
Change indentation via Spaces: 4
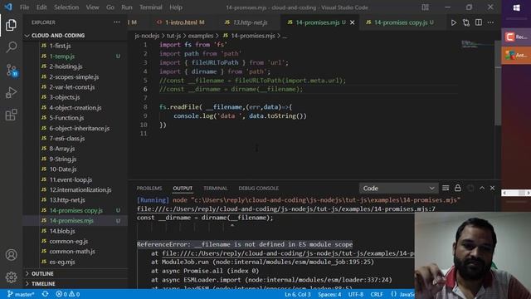(x=329, y=294)
